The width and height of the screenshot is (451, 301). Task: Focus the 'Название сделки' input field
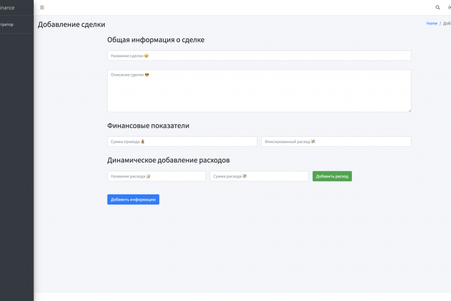(x=259, y=56)
